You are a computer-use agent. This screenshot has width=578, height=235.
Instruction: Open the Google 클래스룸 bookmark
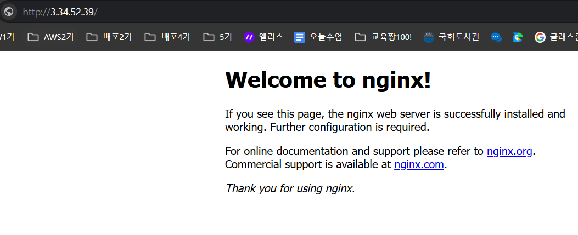pyautogui.click(x=556, y=37)
